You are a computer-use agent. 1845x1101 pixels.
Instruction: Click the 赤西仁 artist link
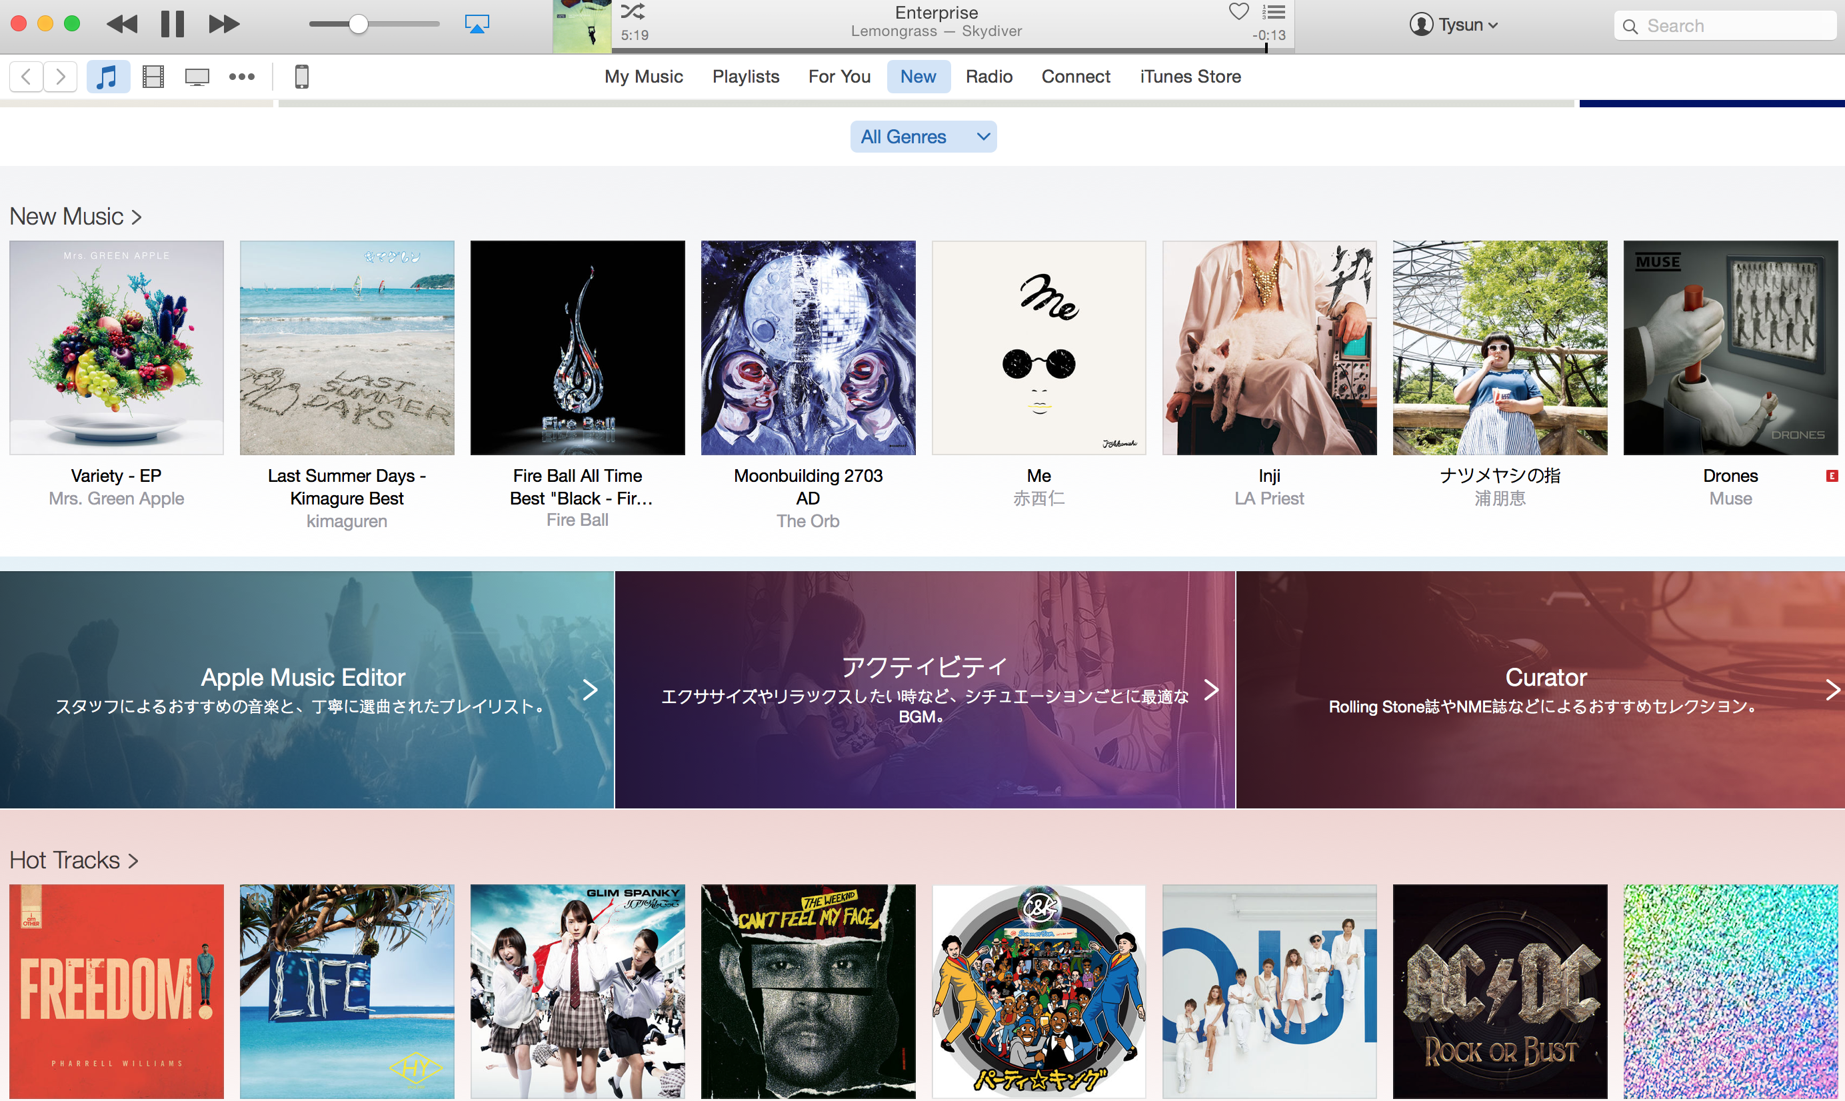tap(1038, 499)
